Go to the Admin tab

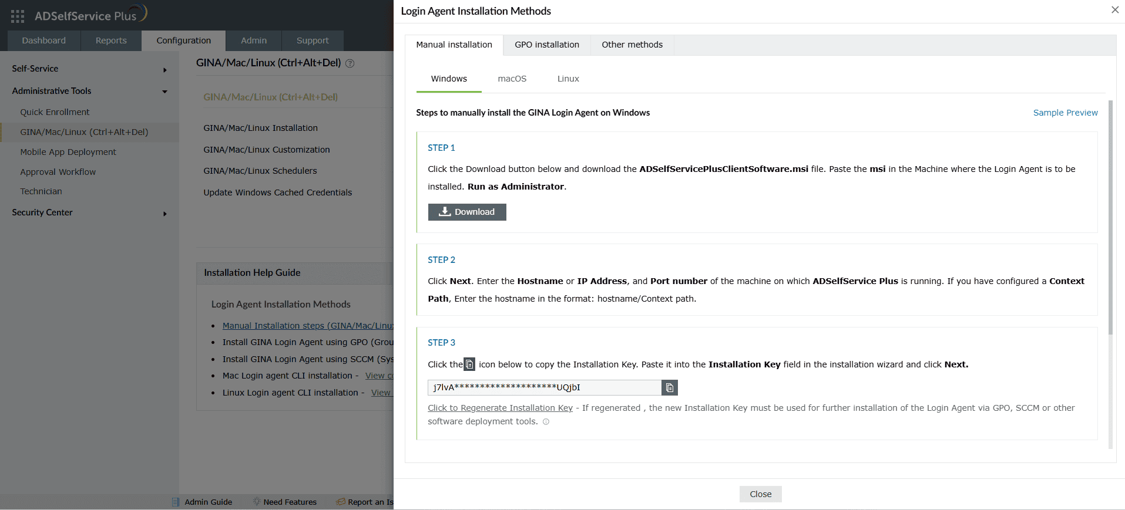pos(254,40)
